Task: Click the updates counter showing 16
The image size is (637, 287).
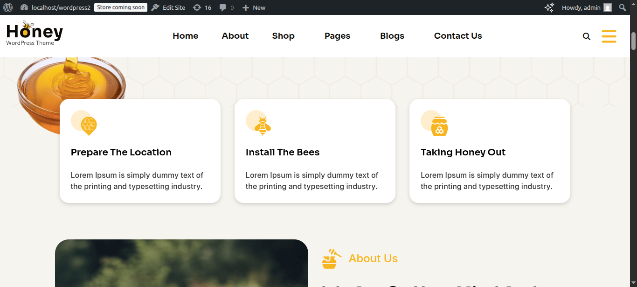Action: point(202,7)
